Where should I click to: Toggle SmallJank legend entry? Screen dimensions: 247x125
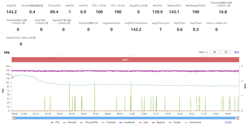[x=127, y=122]
